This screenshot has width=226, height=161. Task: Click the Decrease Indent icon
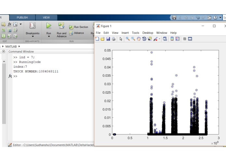(15, 36)
